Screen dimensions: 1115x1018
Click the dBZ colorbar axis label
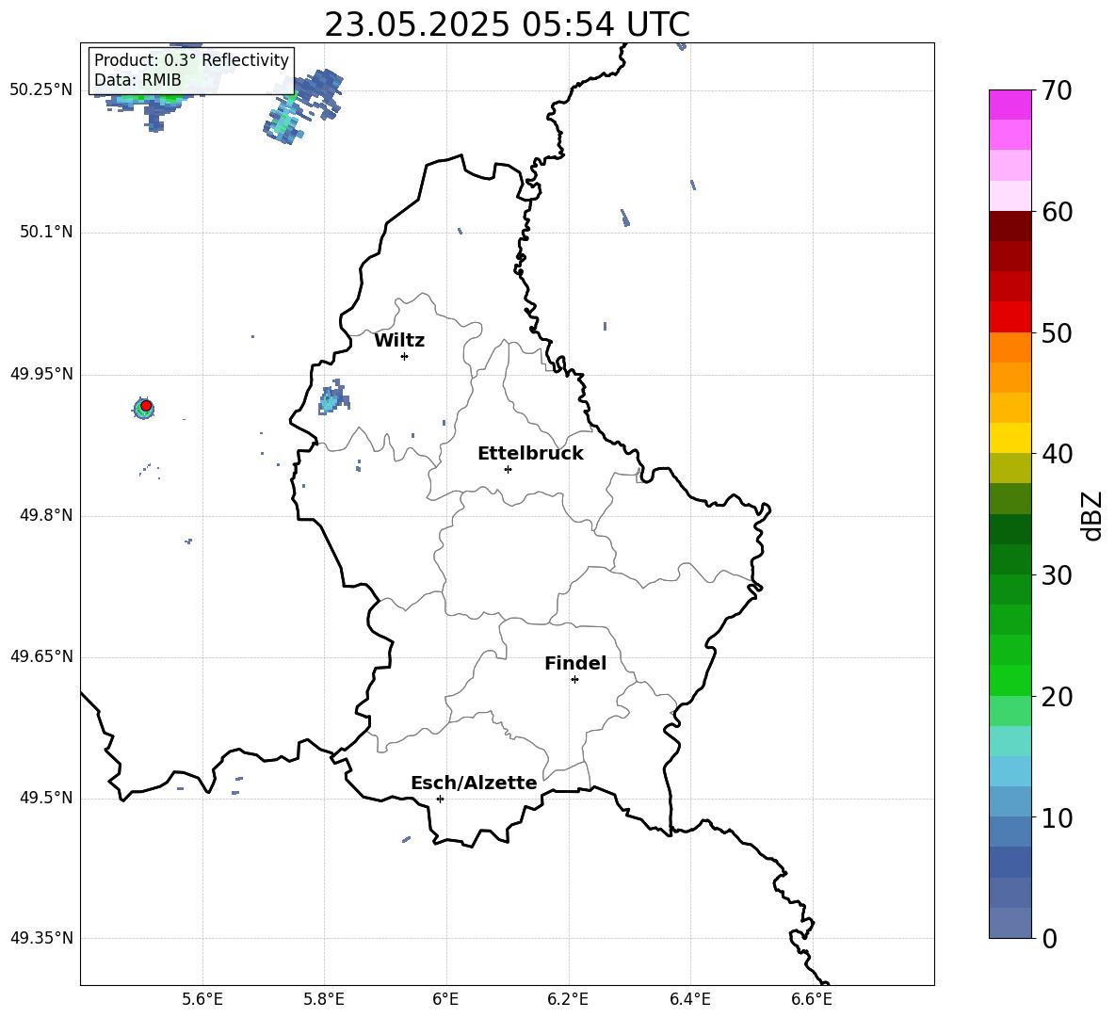(1092, 515)
